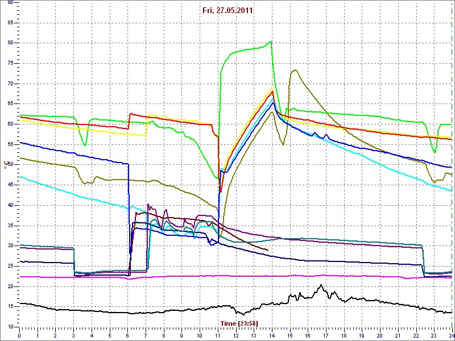Image resolution: width=455 pixels, height=341 pixels.
Task: Click hour 8 on the time axis
Action: (x=164, y=335)
